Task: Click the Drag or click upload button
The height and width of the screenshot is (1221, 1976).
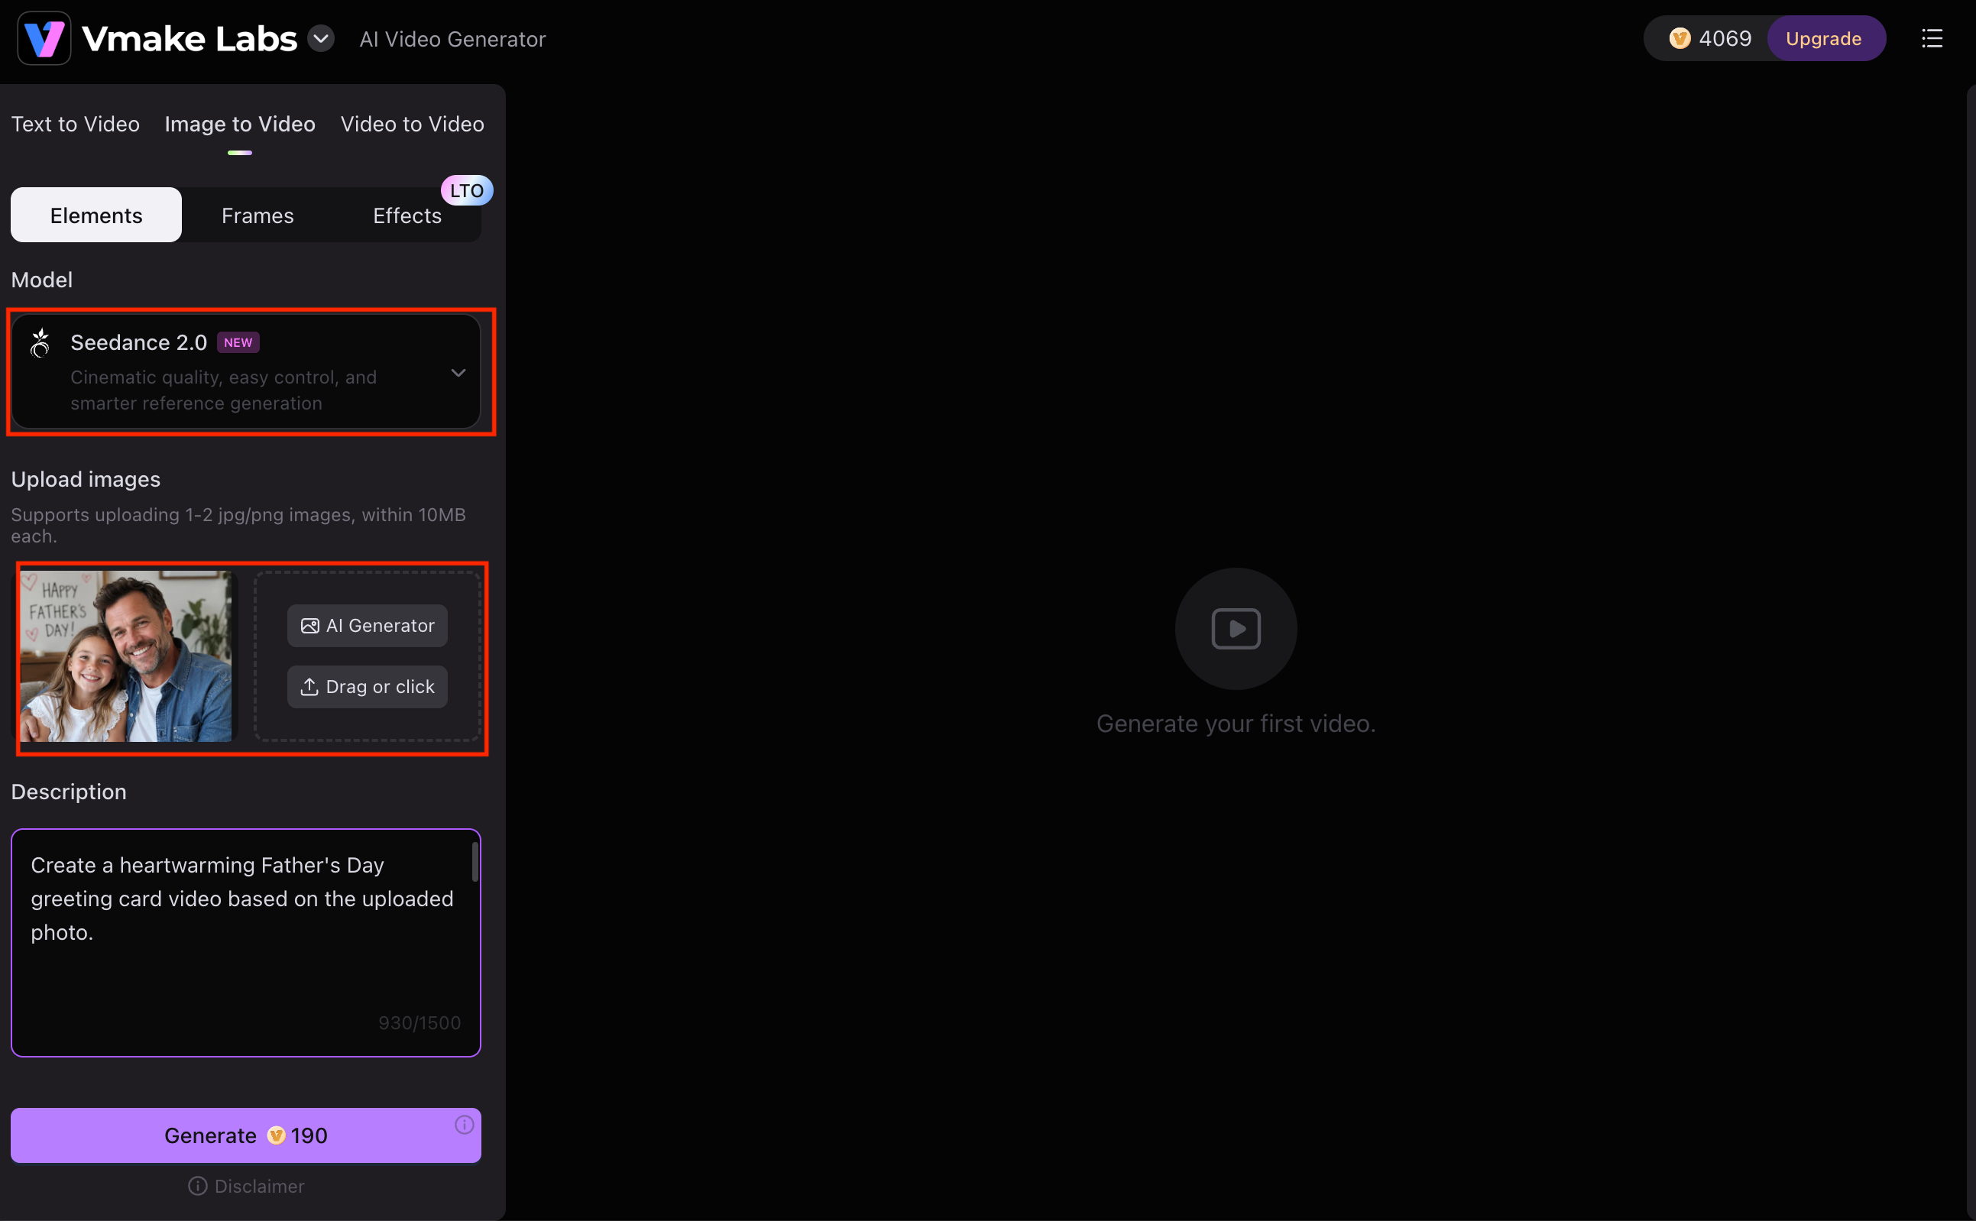Action: click(368, 686)
